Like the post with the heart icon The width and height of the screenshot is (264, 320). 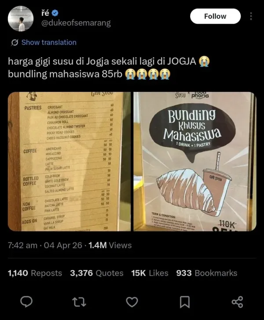pos(132,302)
